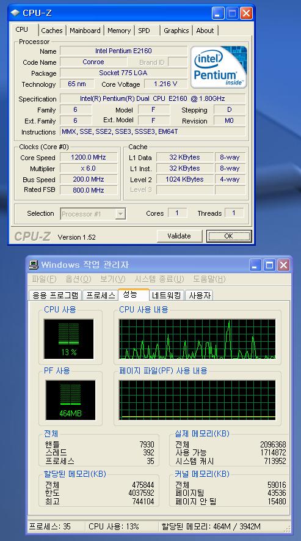Click the handles count 7930
301x541 pixels.
coord(147,445)
